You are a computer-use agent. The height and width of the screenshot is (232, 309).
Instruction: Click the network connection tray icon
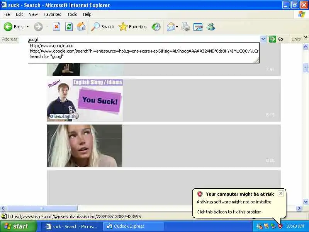[259, 226]
